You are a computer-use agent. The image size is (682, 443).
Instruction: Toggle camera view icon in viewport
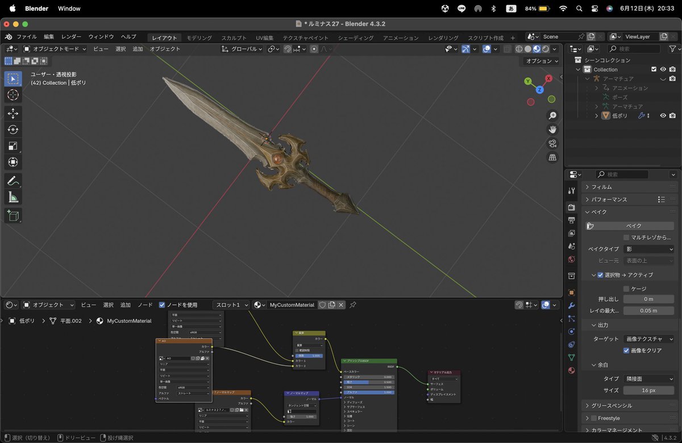click(552, 143)
